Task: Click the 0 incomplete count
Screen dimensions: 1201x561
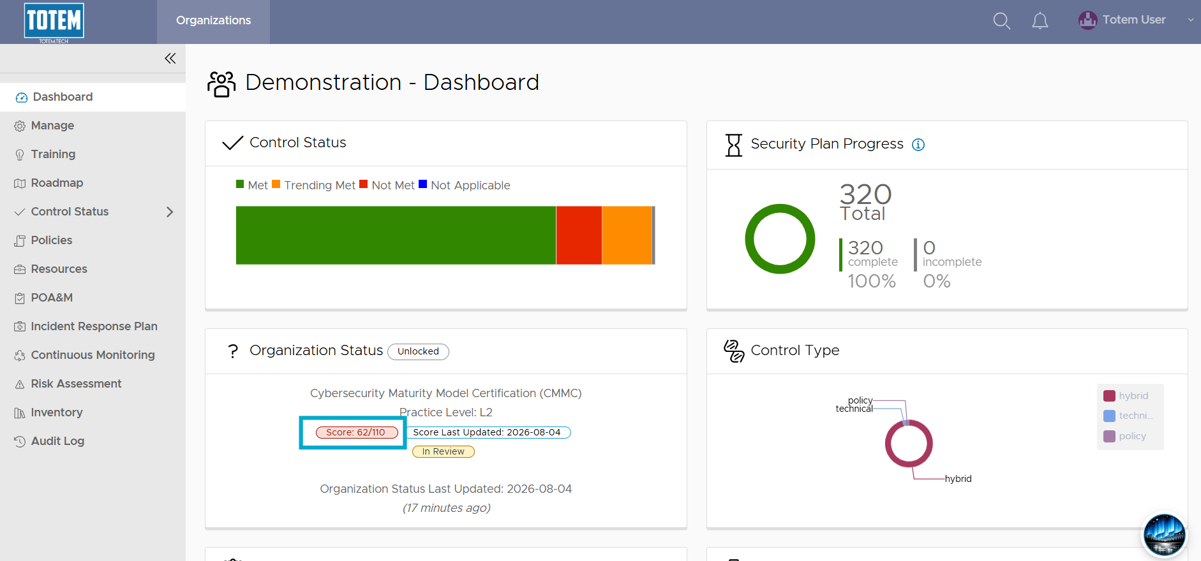Action: point(929,248)
